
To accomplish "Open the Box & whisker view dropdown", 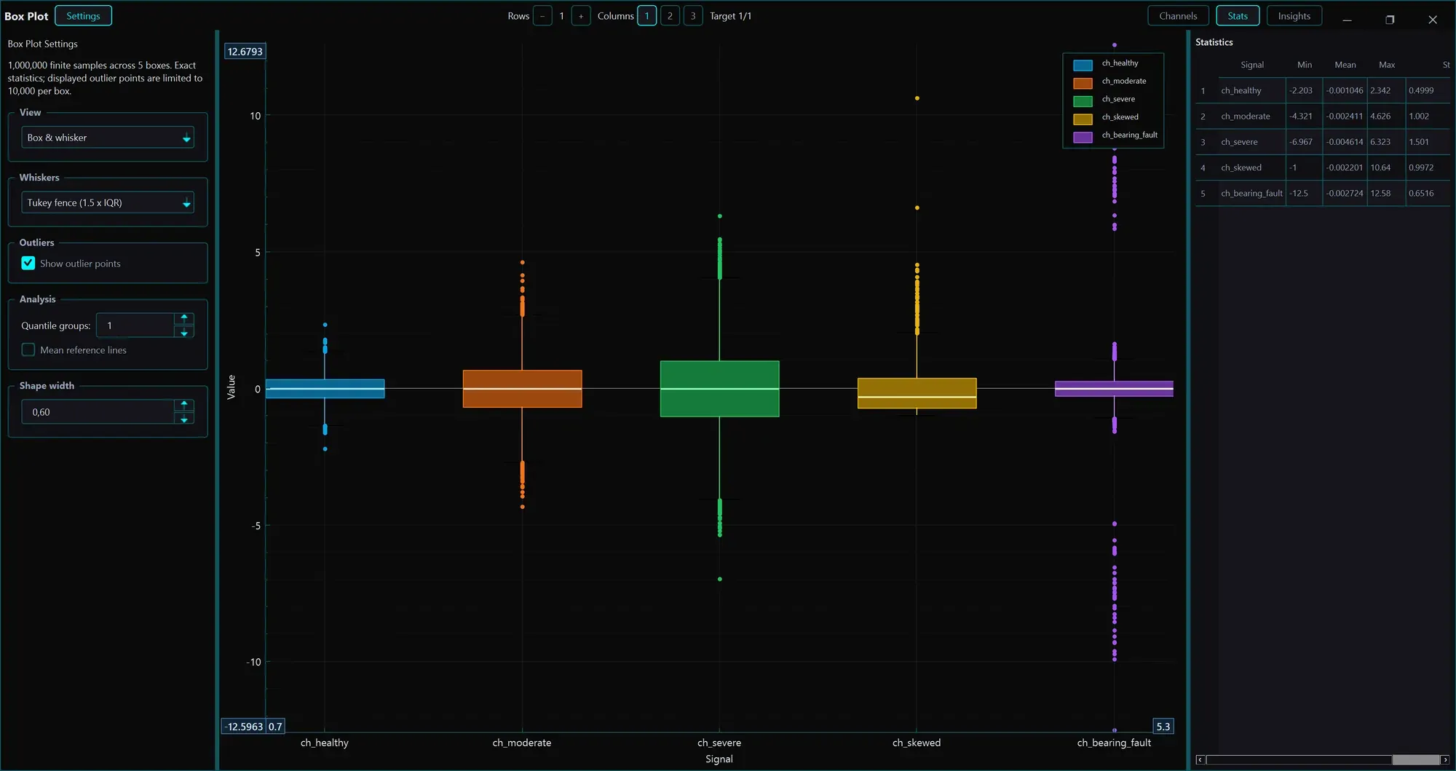I will coord(108,138).
